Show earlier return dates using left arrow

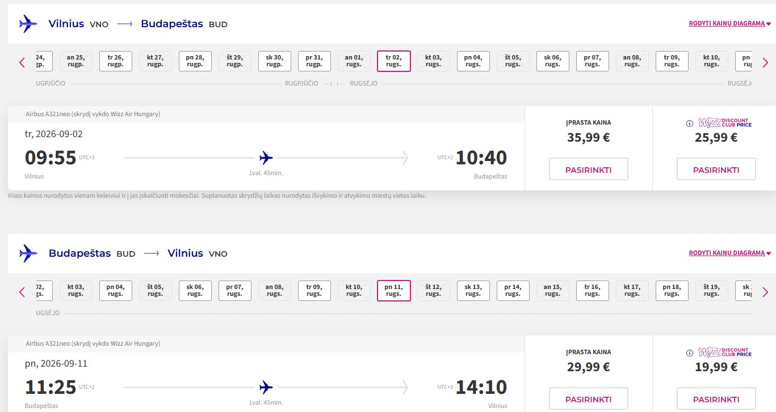(22, 292)
